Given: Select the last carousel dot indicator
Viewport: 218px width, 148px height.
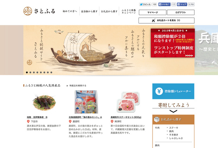Looking at the screenshot, I should tap(51, 72).
